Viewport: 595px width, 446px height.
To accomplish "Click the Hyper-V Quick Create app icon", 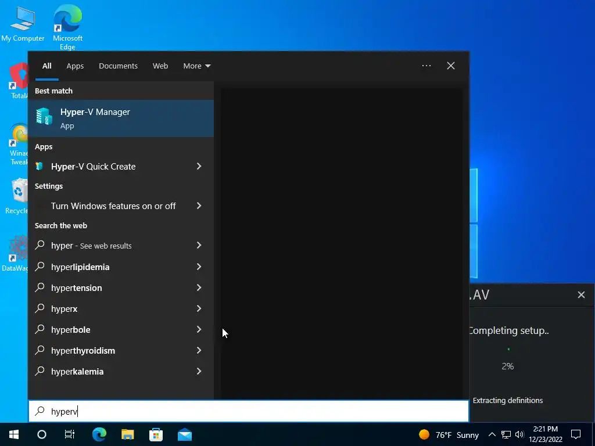I will click(39, 166).
